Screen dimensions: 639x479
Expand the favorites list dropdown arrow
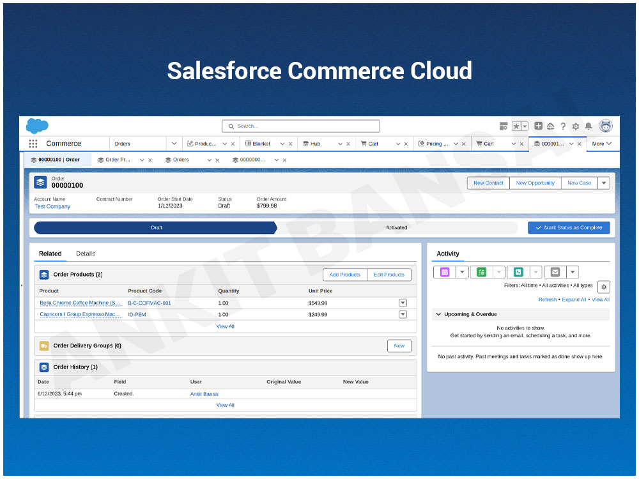point(525,126)
